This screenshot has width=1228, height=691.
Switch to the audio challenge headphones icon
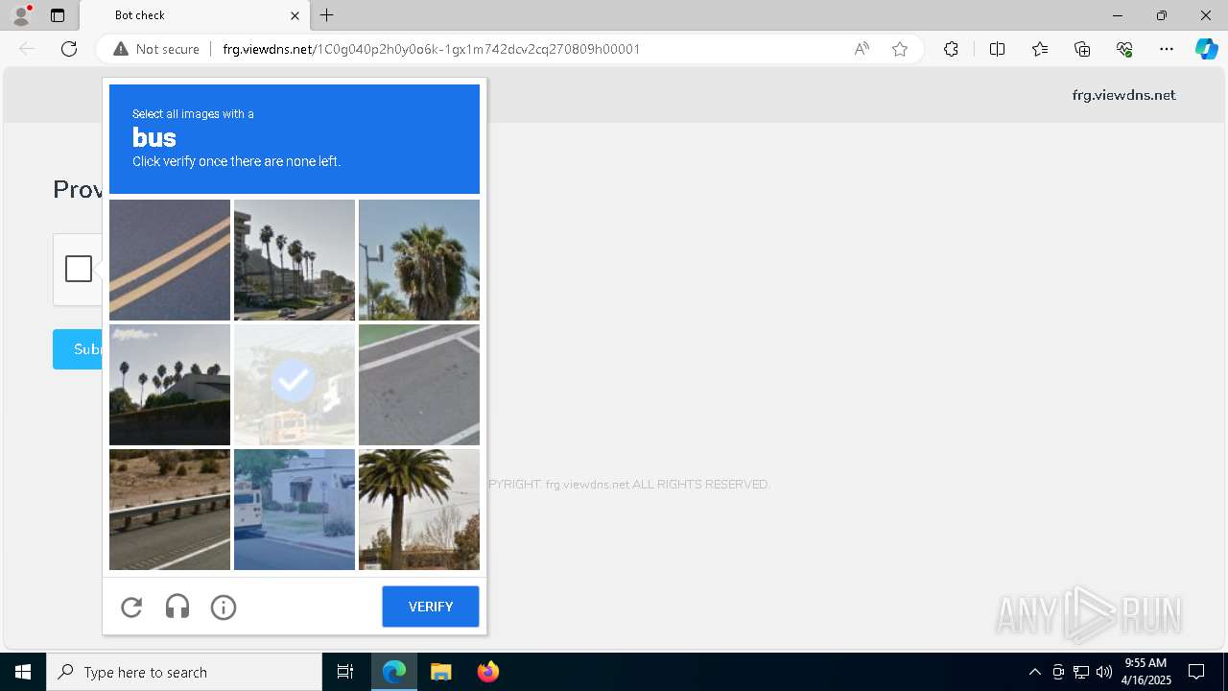click(x=177, y=607)
